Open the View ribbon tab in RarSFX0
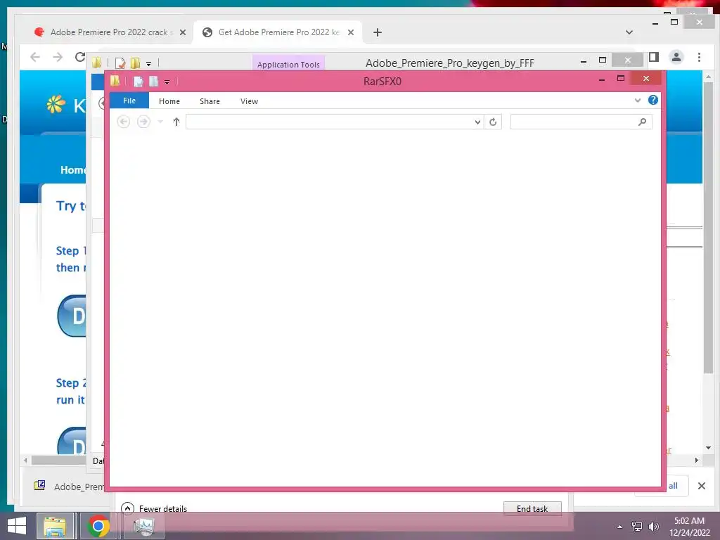The height and width of the screenshot is (540, 720). [x=249, y=101]
